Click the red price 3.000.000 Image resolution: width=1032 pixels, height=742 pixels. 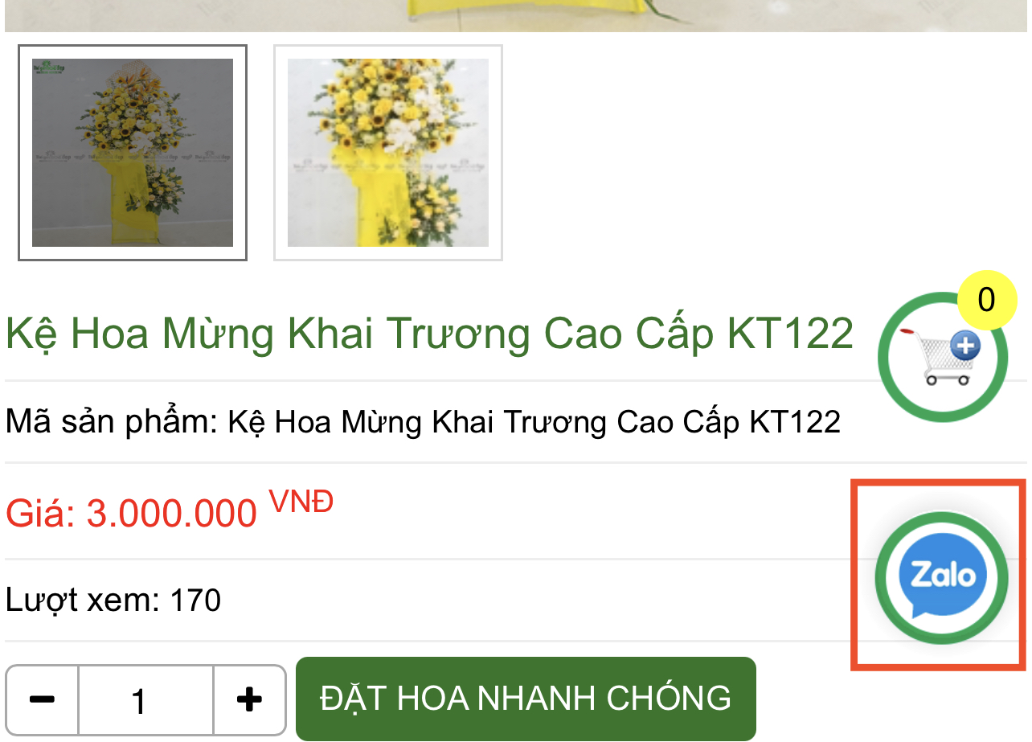coord(171,513)
